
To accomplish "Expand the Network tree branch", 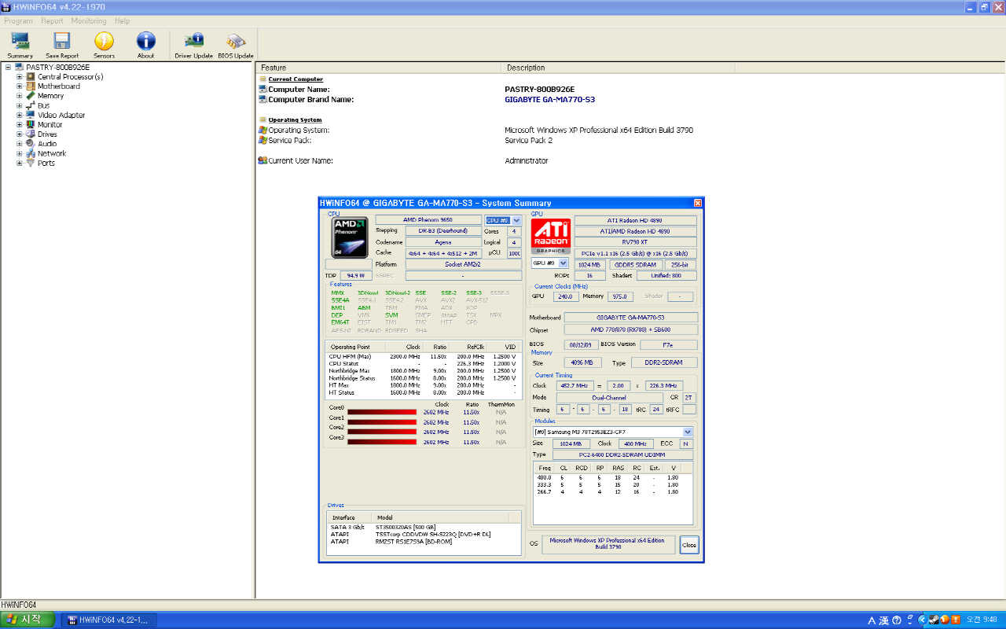I will pos(20,153).
